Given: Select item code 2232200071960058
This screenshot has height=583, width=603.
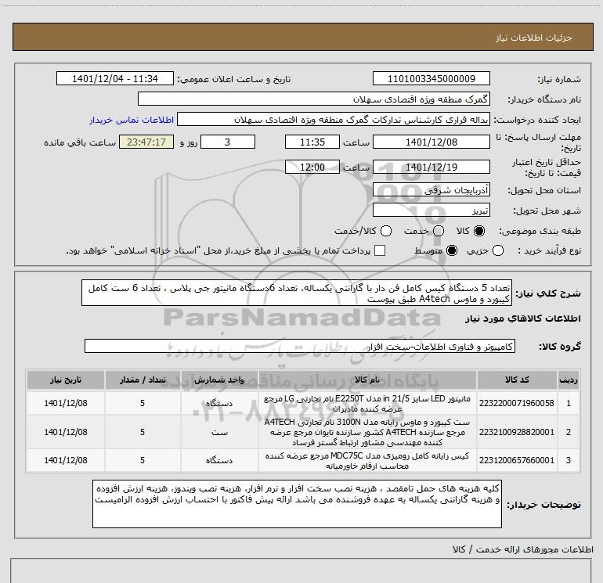Looking at the screenshot, I should [x=517, y=403].
